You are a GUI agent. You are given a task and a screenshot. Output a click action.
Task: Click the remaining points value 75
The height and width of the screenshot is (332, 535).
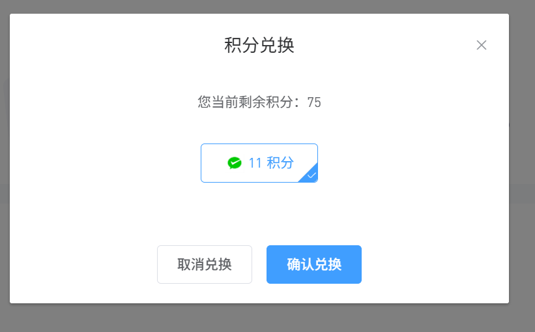[x=314, y=102]
